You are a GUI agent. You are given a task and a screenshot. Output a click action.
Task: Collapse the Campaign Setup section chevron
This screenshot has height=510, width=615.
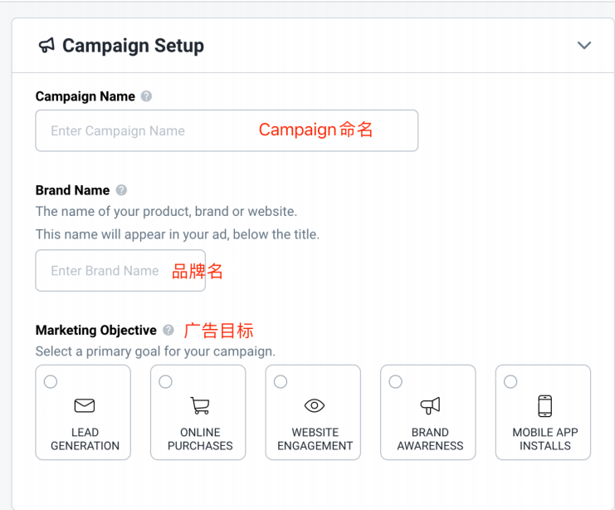(x=584, y=46)
